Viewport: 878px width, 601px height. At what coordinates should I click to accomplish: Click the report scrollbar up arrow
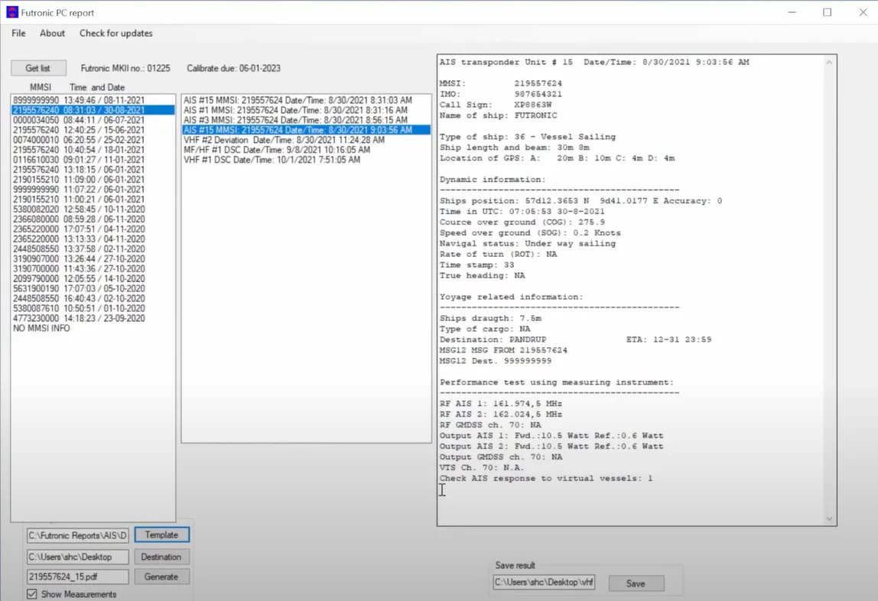click(x=829, y=63)
